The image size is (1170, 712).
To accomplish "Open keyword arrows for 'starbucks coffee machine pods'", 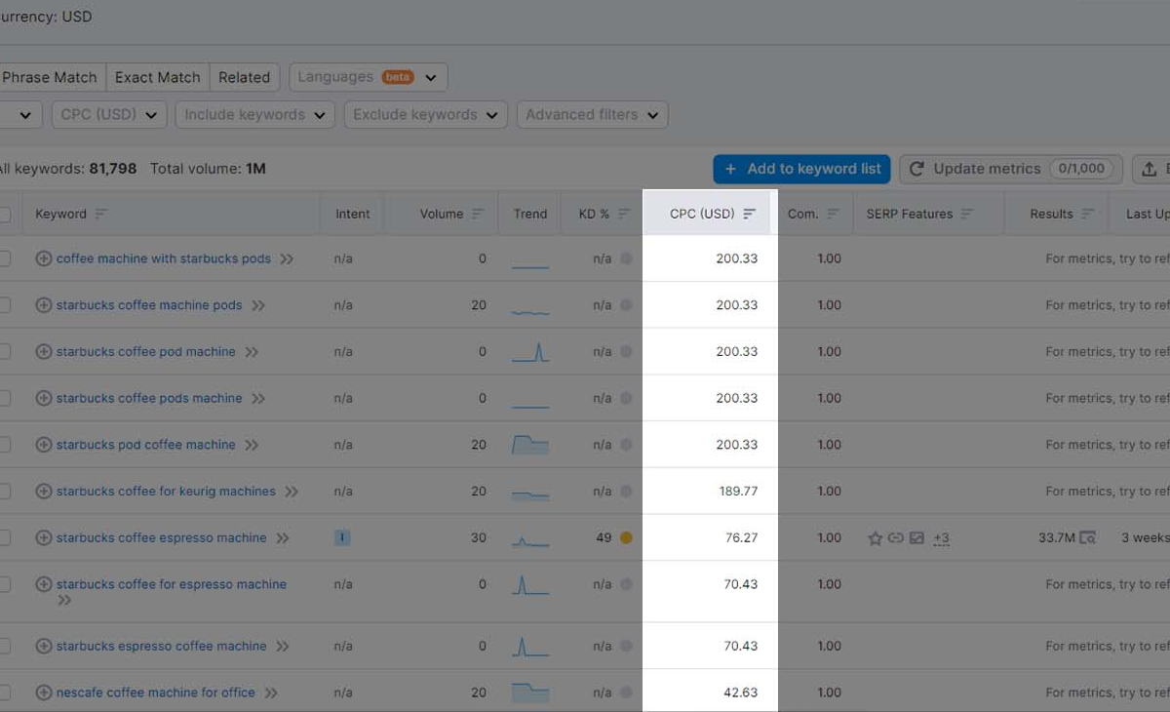I will pos(258,305).
